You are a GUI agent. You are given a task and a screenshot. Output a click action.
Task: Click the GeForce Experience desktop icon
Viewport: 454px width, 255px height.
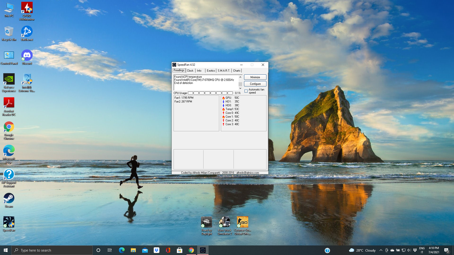[x=9, y=83]
